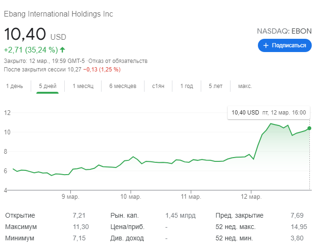316x247 pixels.
Task: Click the green up arrow next to 35,24 %
Action: [63, 50]
